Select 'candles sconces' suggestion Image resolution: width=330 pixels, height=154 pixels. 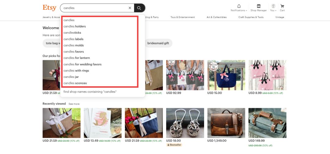pos(75,83)
